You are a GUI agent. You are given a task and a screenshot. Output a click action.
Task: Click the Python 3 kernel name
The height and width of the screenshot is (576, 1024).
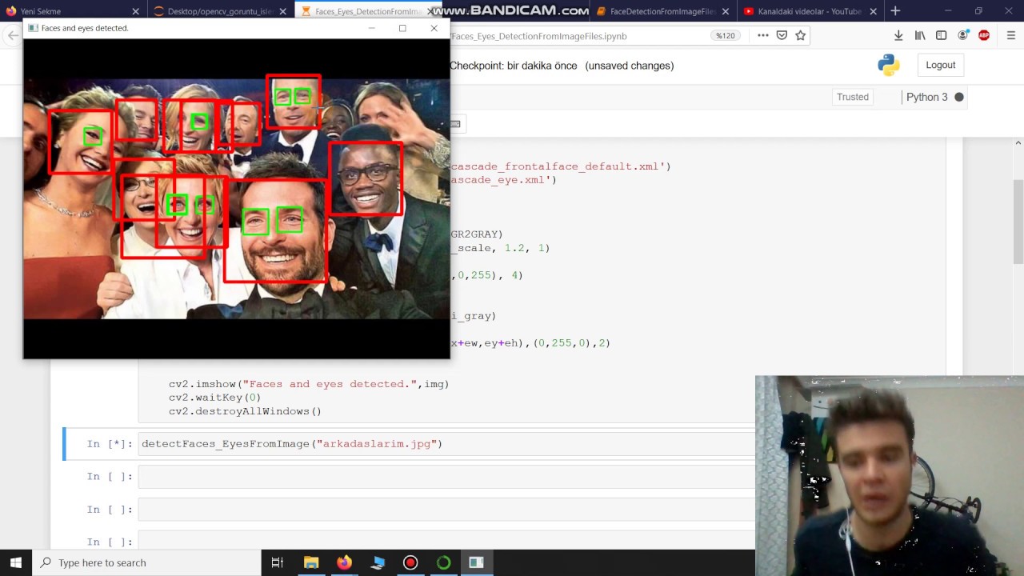(926, 97)
